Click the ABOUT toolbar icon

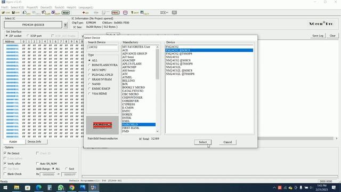click(135, 13)
